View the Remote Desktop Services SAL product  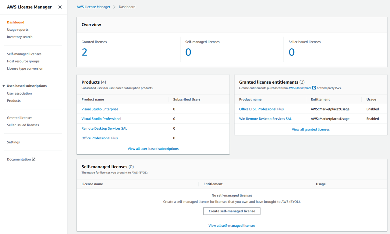tap(104, 128)
